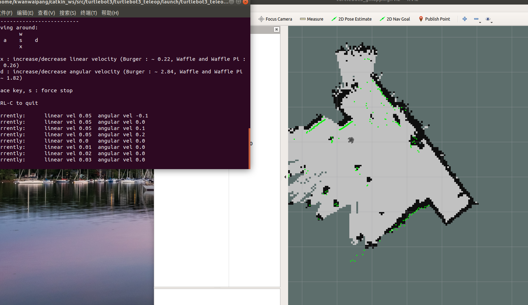Activate the 2D Pose Estimate tool
The height and width of the screenshot is (305, 528).
pos(351,19)
